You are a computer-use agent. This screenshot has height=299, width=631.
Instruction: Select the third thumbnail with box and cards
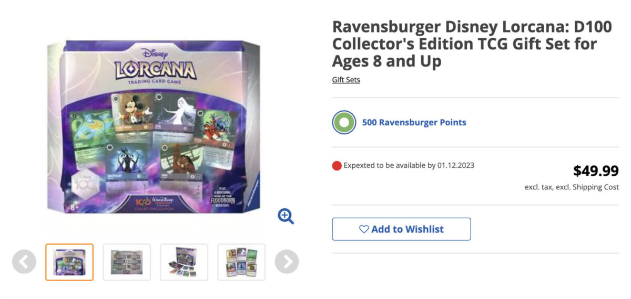click(184, 262)
